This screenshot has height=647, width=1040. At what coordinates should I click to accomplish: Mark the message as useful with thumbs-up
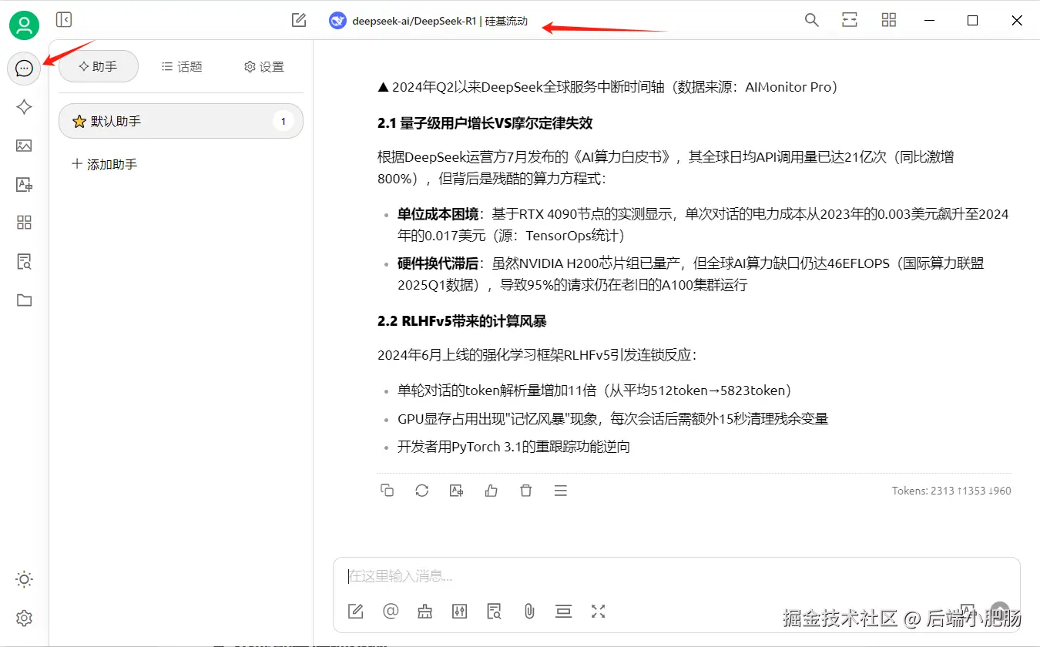pyautogui.click(x=491, y=490)
